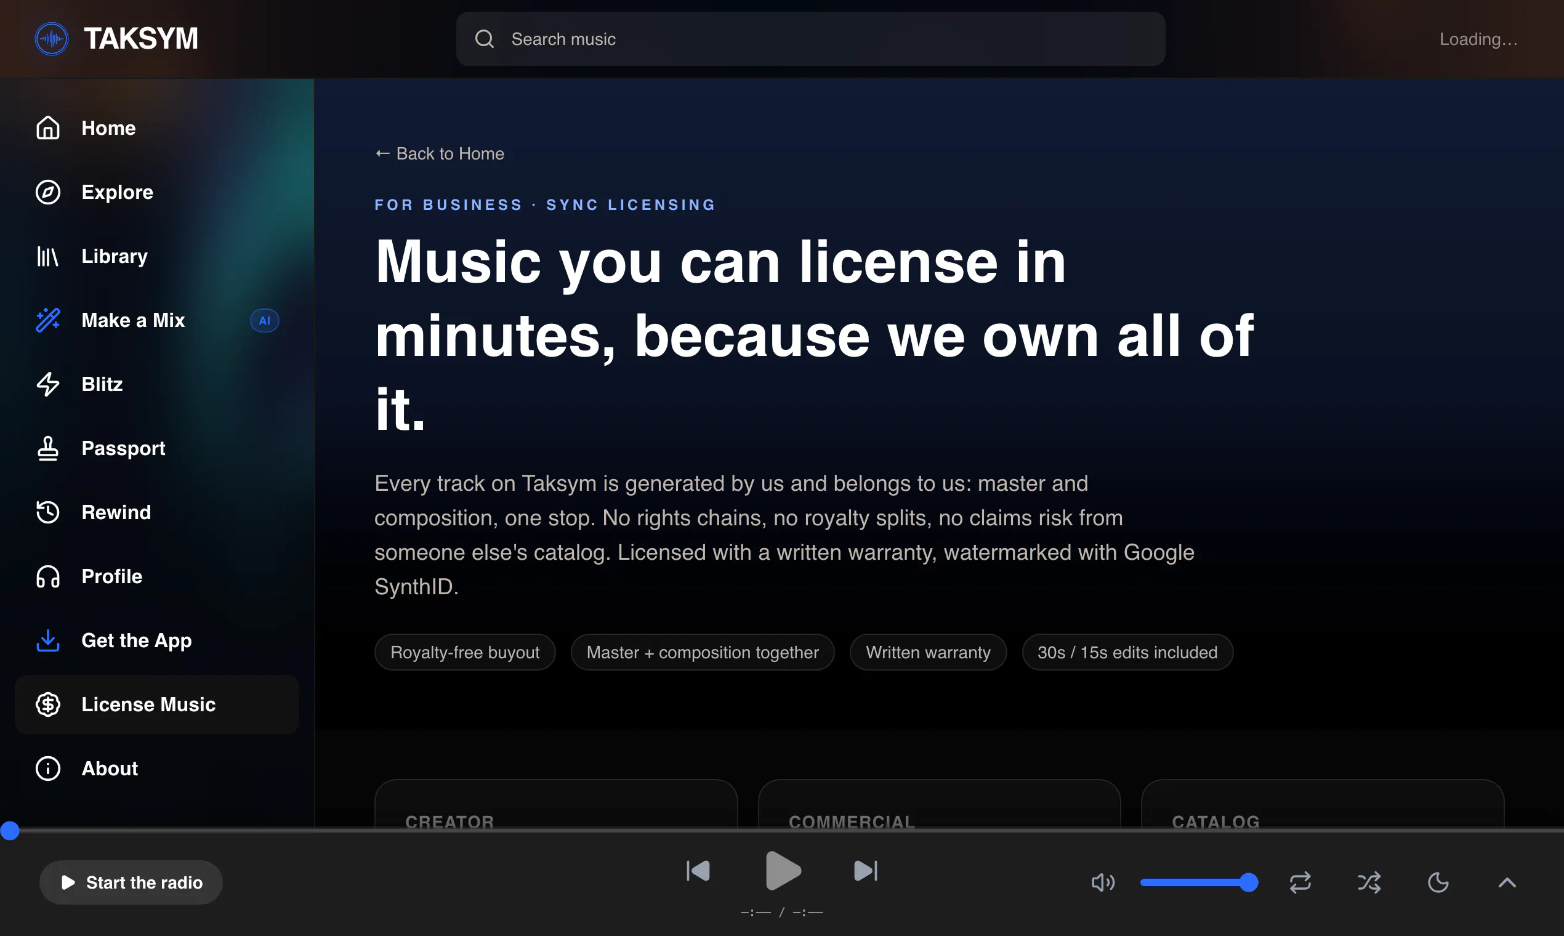The width and height of the screenshot is (1564, 936).
Task: Click the Written warranty pill
Action: [x=929, y=653]
